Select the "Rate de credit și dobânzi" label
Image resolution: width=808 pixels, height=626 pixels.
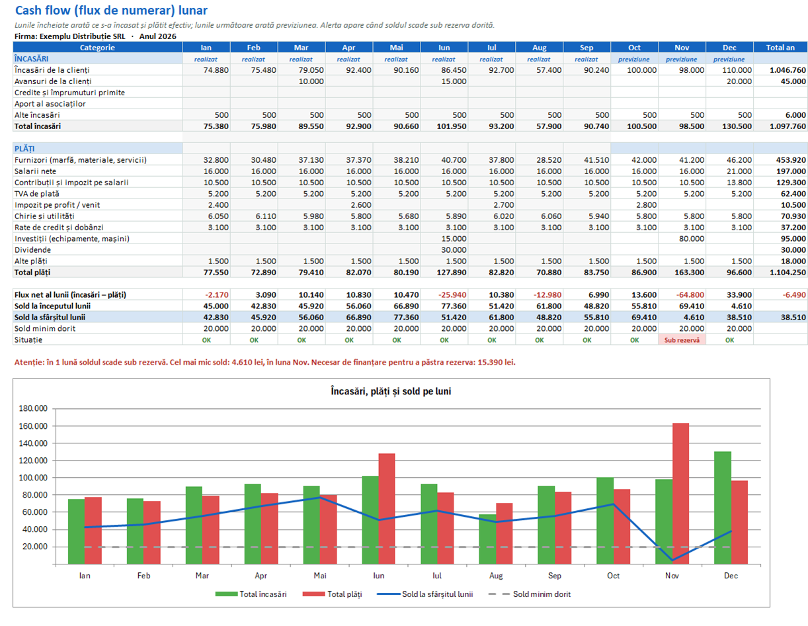[58, 227]
